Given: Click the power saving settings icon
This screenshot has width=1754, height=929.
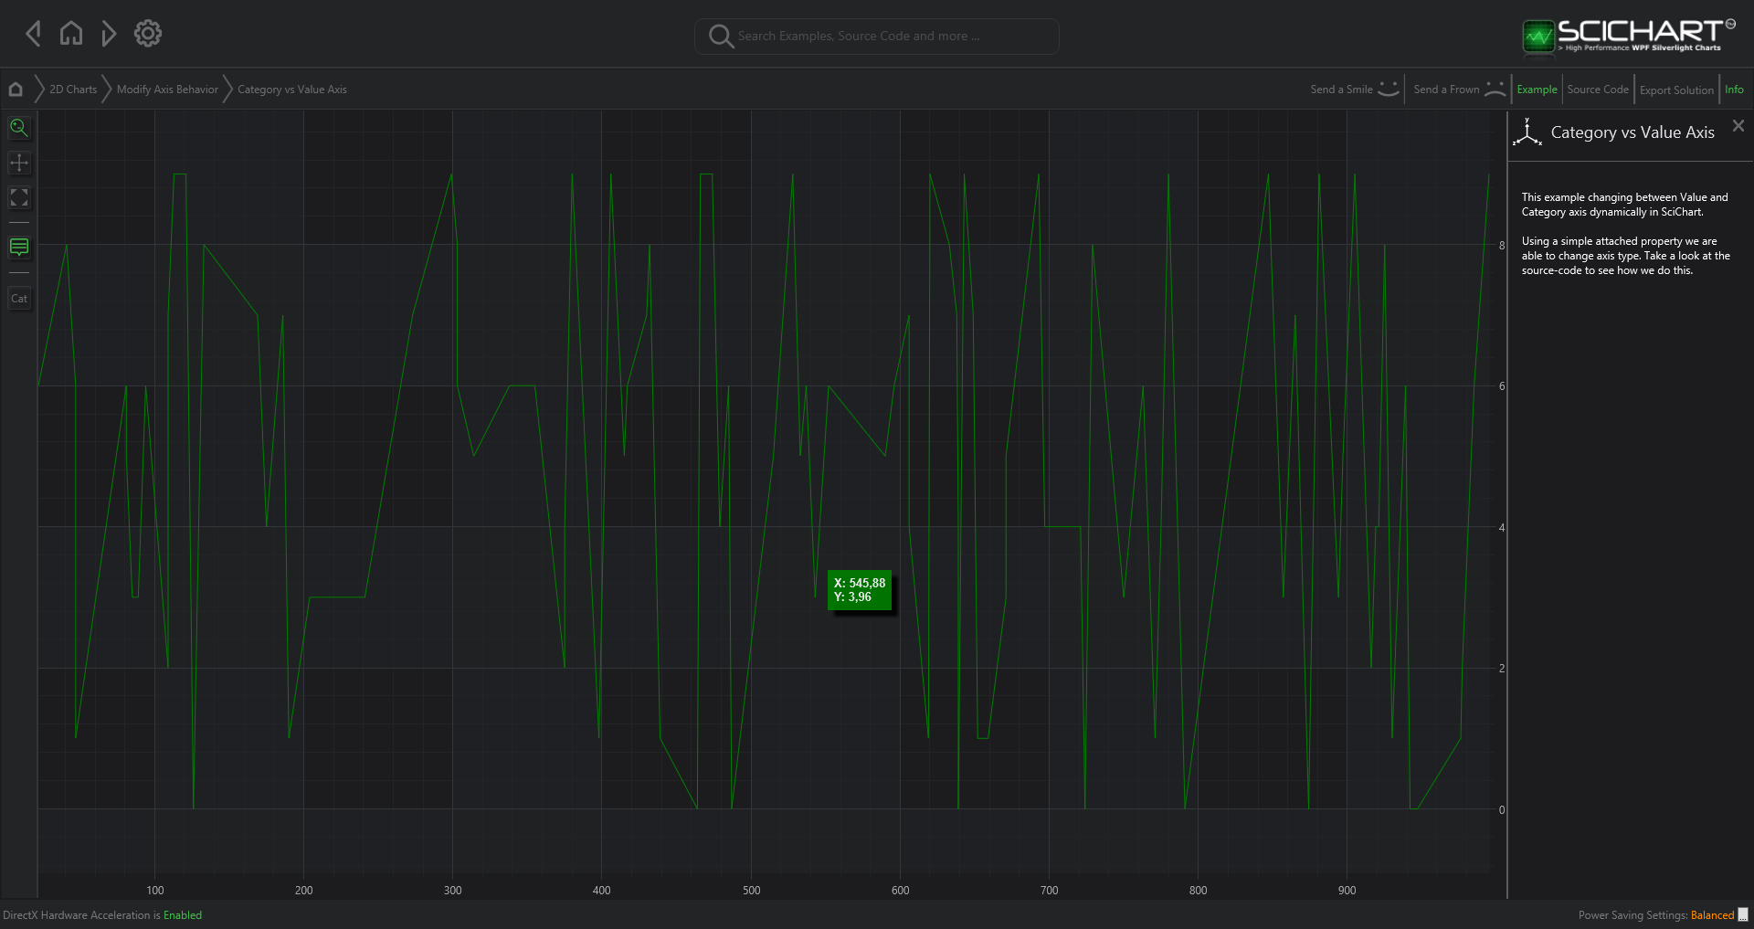Looking at the screenshot, I should pos(1743,914).
